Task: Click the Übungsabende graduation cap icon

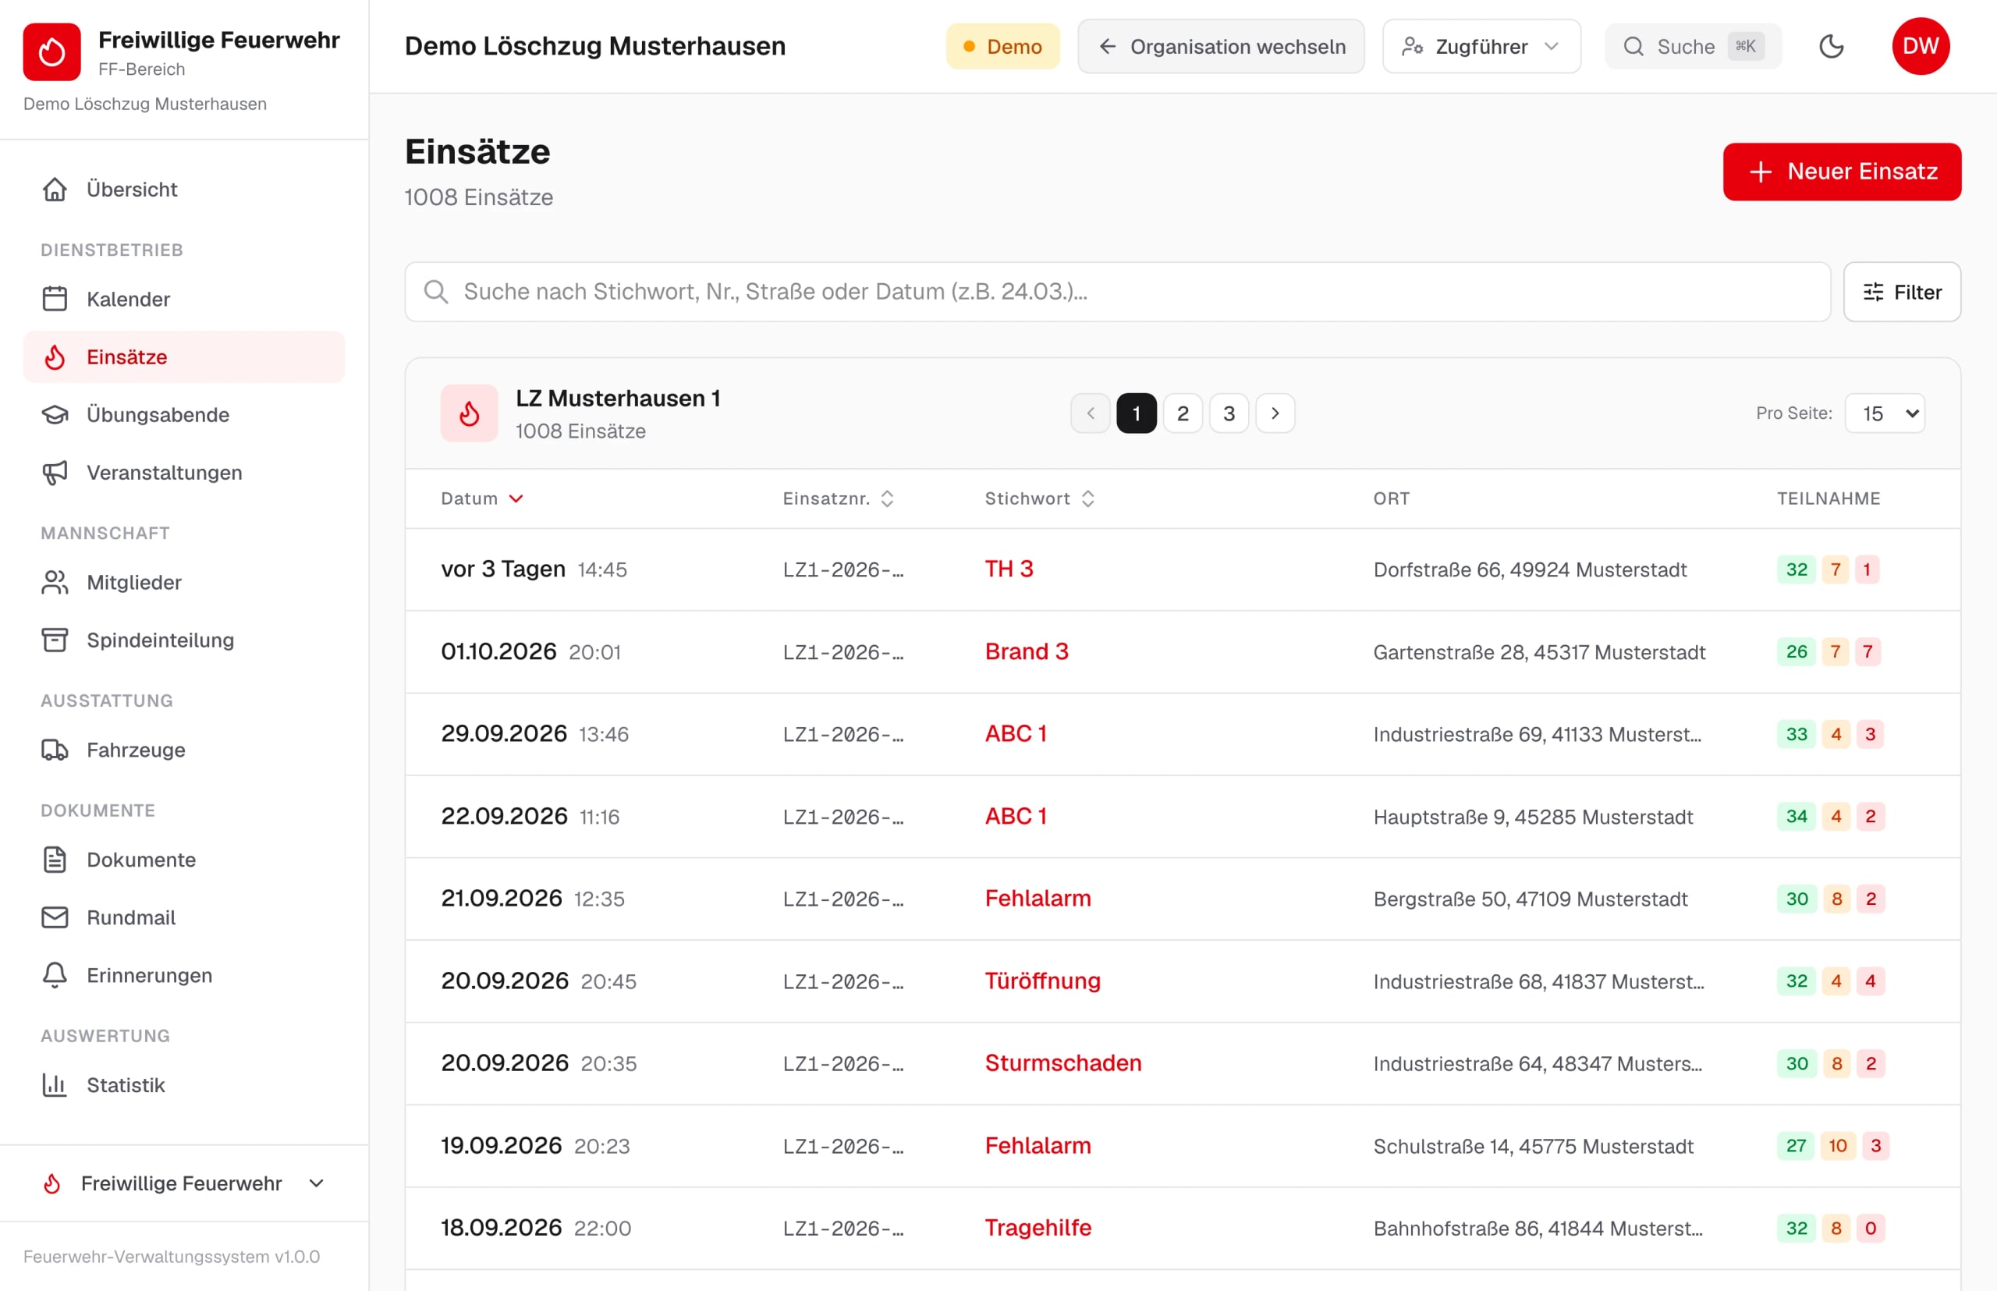Action: pos(55,415)
